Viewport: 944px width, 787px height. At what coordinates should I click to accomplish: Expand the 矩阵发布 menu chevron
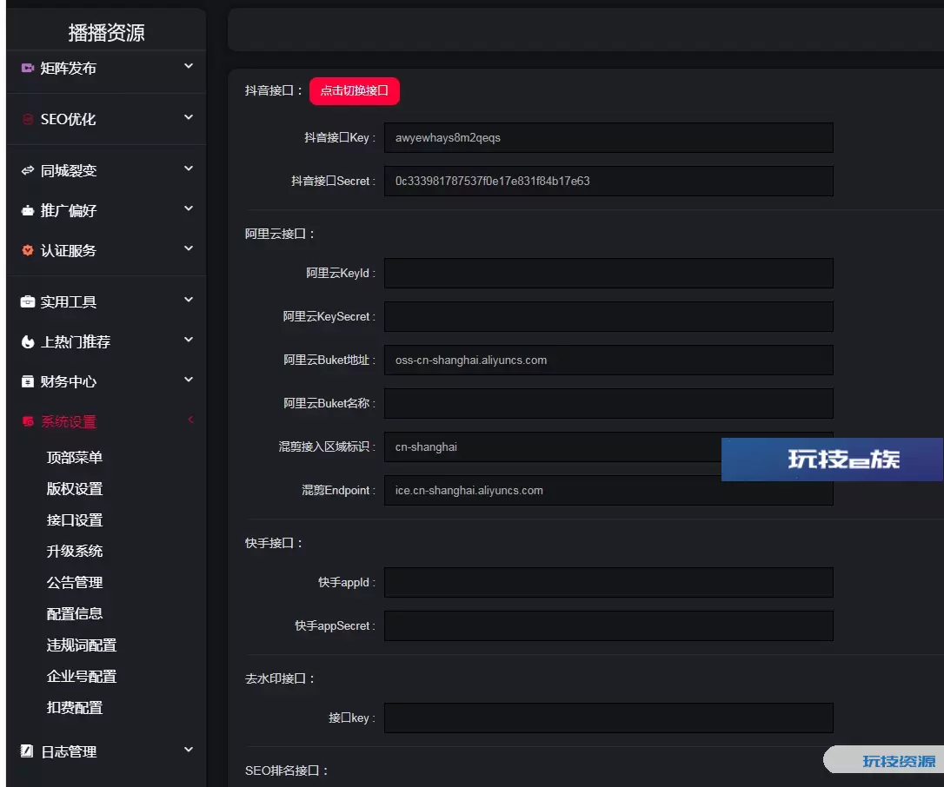point(189,66)
